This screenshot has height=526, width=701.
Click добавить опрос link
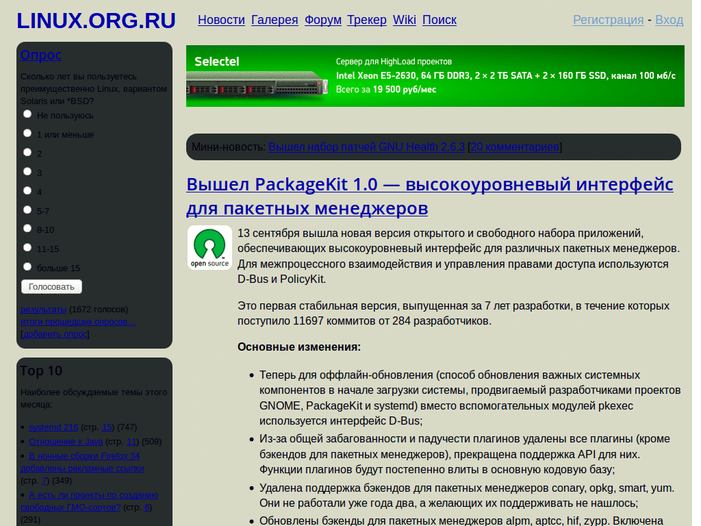[x=55, y=334]
